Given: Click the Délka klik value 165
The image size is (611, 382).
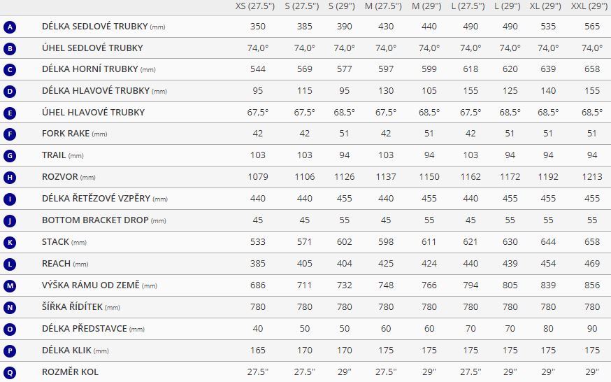Looking at the screenshot, I should coord(257,351).
